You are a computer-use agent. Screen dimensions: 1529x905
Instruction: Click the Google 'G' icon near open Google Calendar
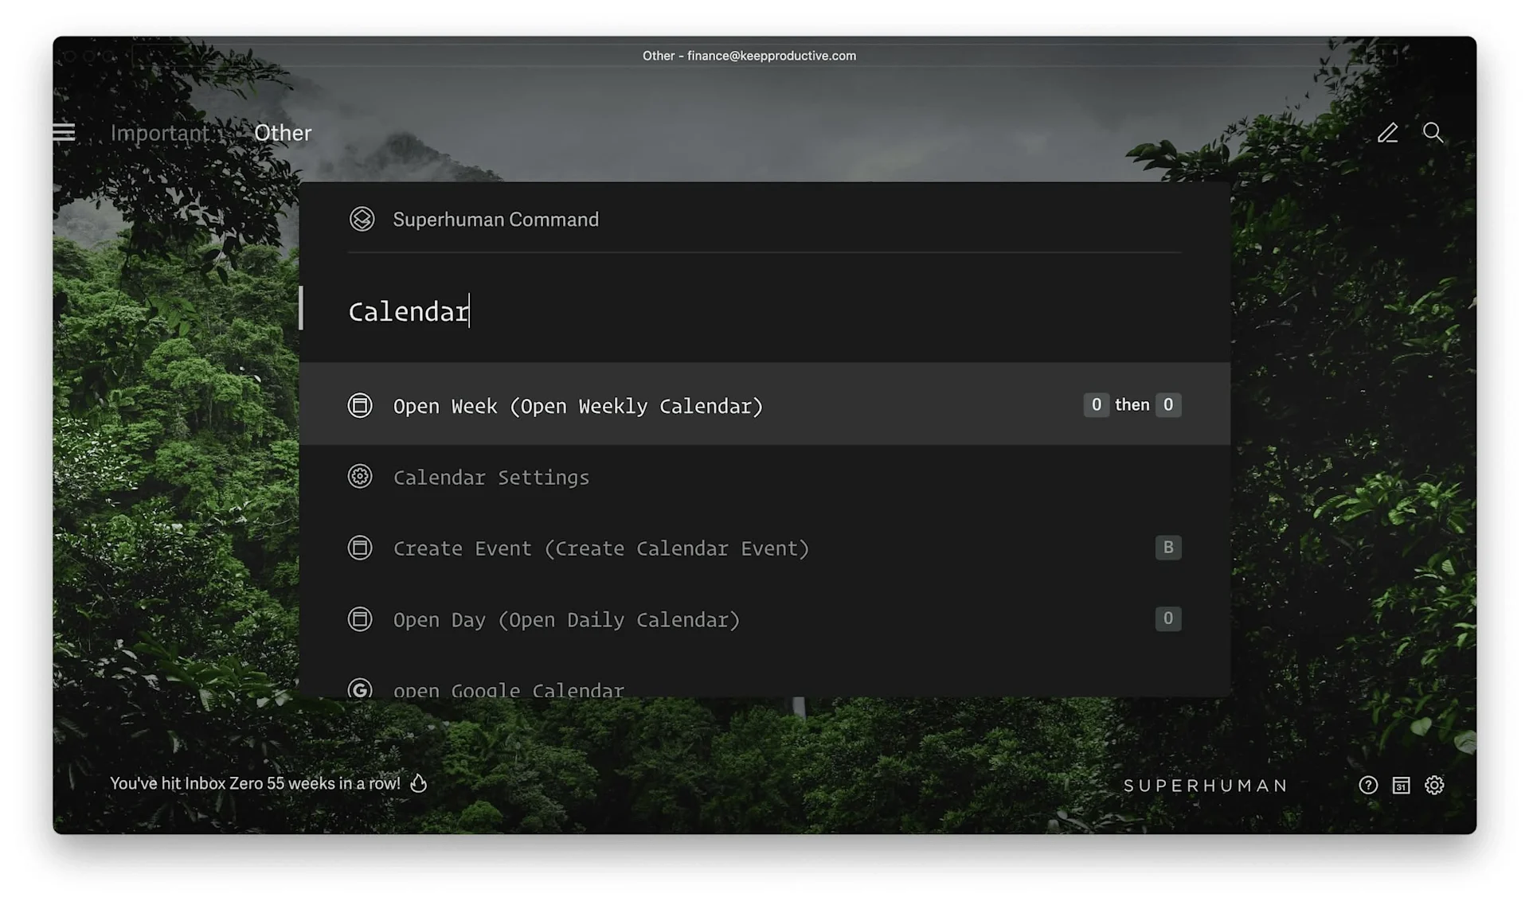pos(361,689)
